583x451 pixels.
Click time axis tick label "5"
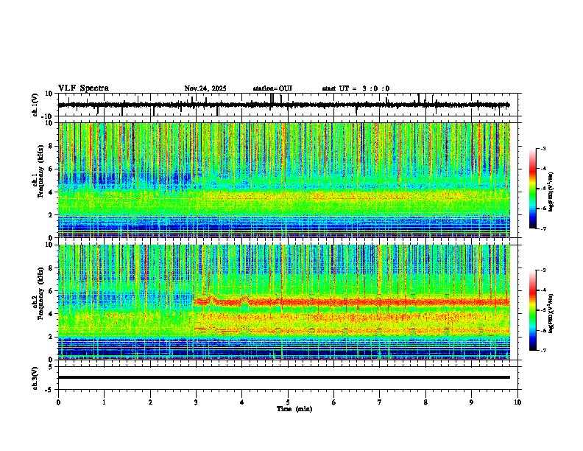288,402
